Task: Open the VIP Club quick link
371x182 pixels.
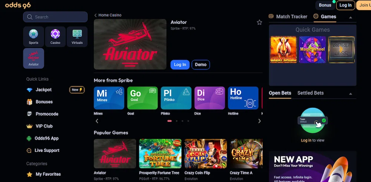Action: click(x=44, y=126)
